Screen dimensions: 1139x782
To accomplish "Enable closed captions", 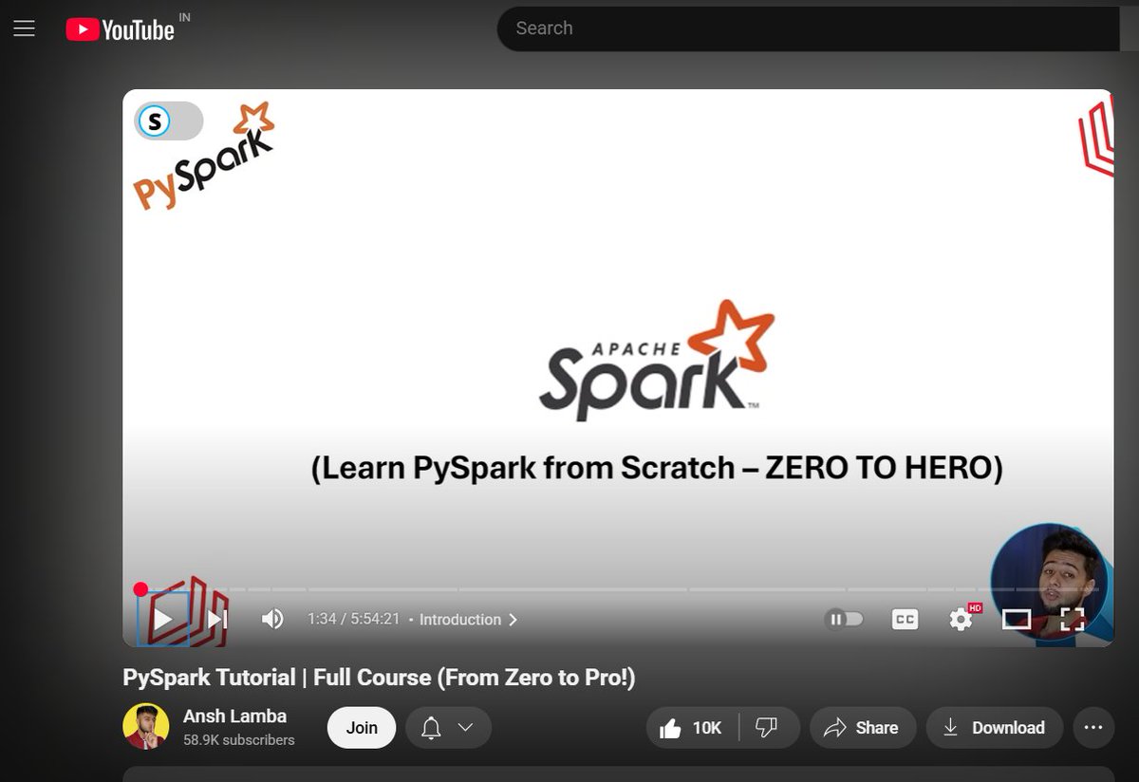I will (905, 619).
